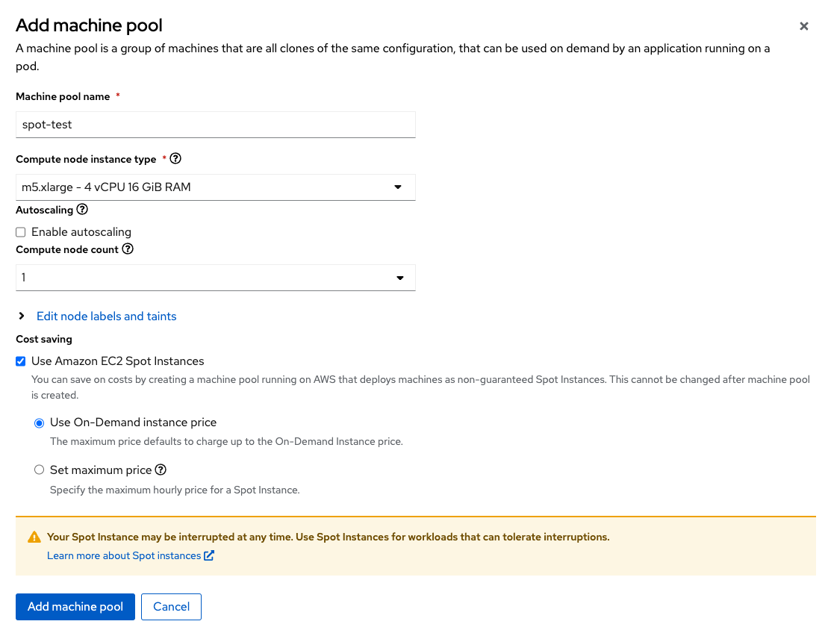
Task: Click the Add machine pool button
Action: (75, 607)
